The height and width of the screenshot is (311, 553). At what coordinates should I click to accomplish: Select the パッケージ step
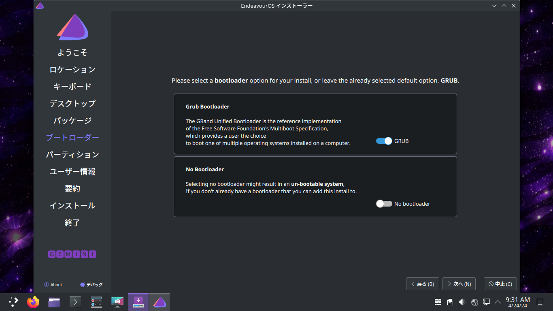(72, 121)
